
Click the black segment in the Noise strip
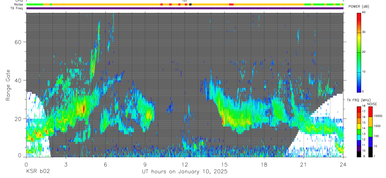pyautogui.click(x=190, y=4)
